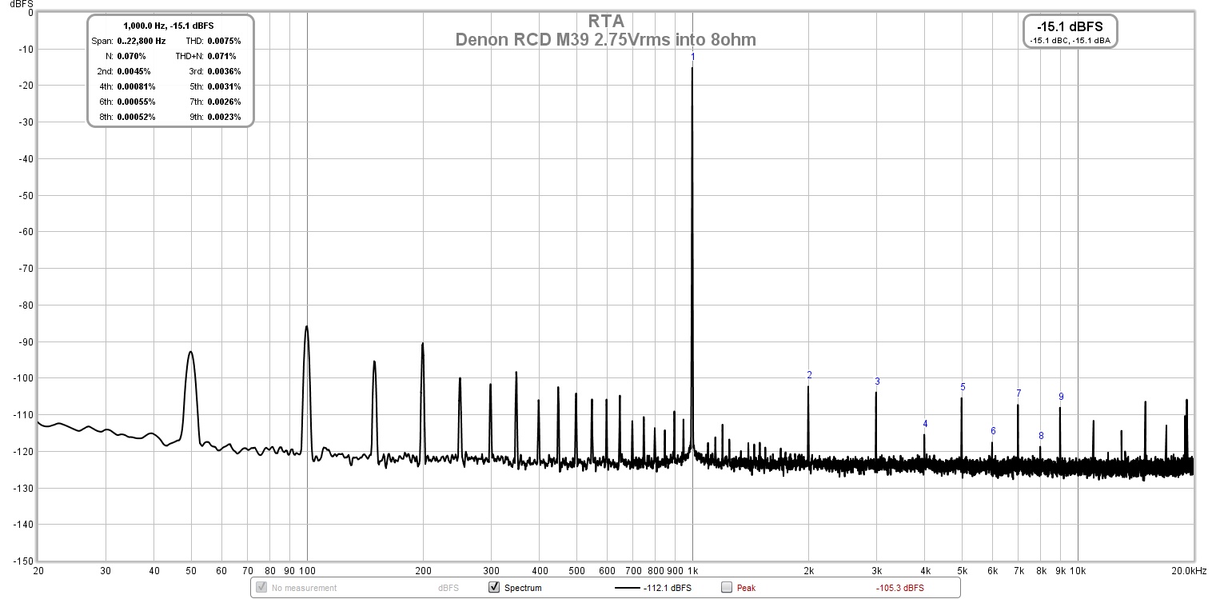Click the No measurement checkbox

coord(261,588)
